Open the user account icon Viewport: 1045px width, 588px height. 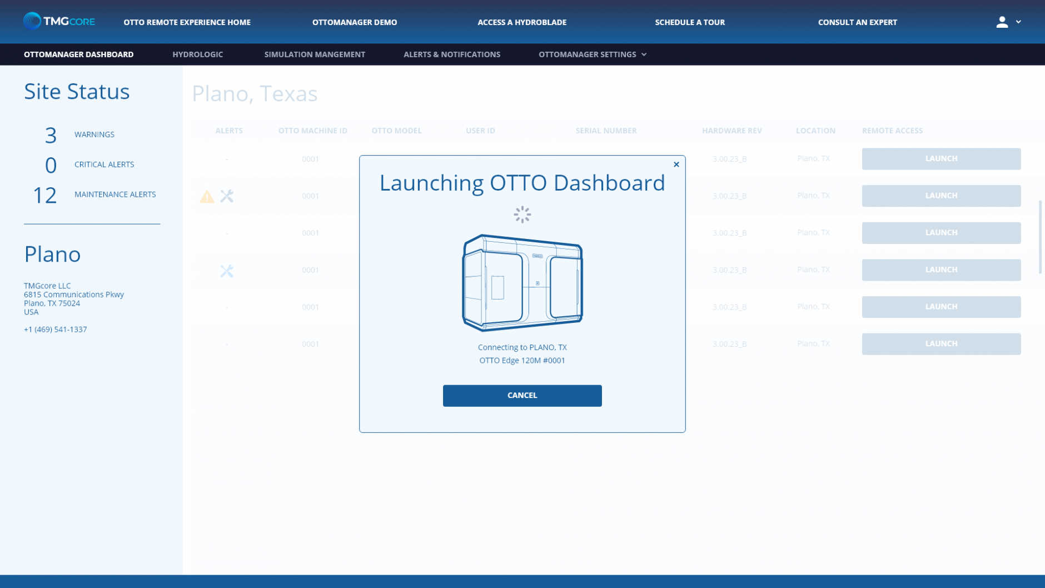click(1002, 22)
